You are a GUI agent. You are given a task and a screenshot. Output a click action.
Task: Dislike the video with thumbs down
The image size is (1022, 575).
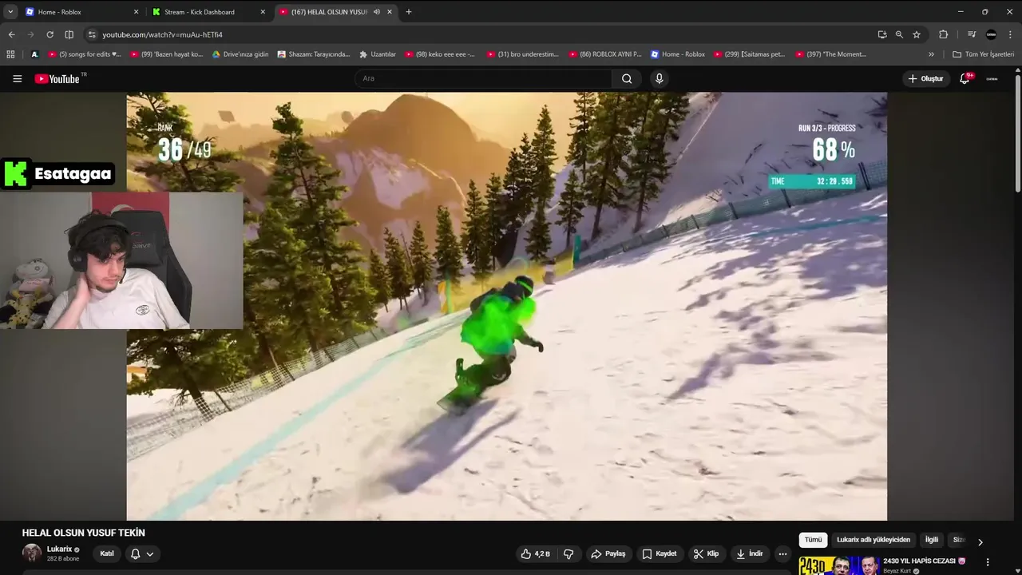568,553
